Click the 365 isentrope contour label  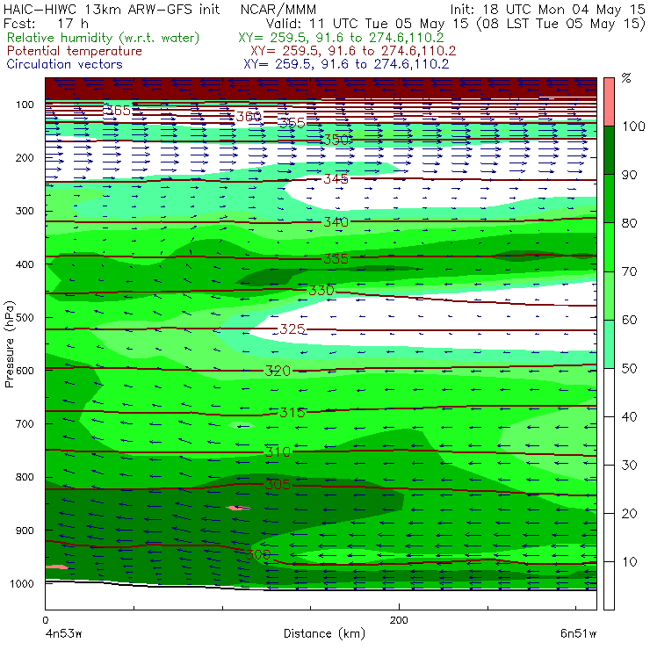(x=118, y=111)
